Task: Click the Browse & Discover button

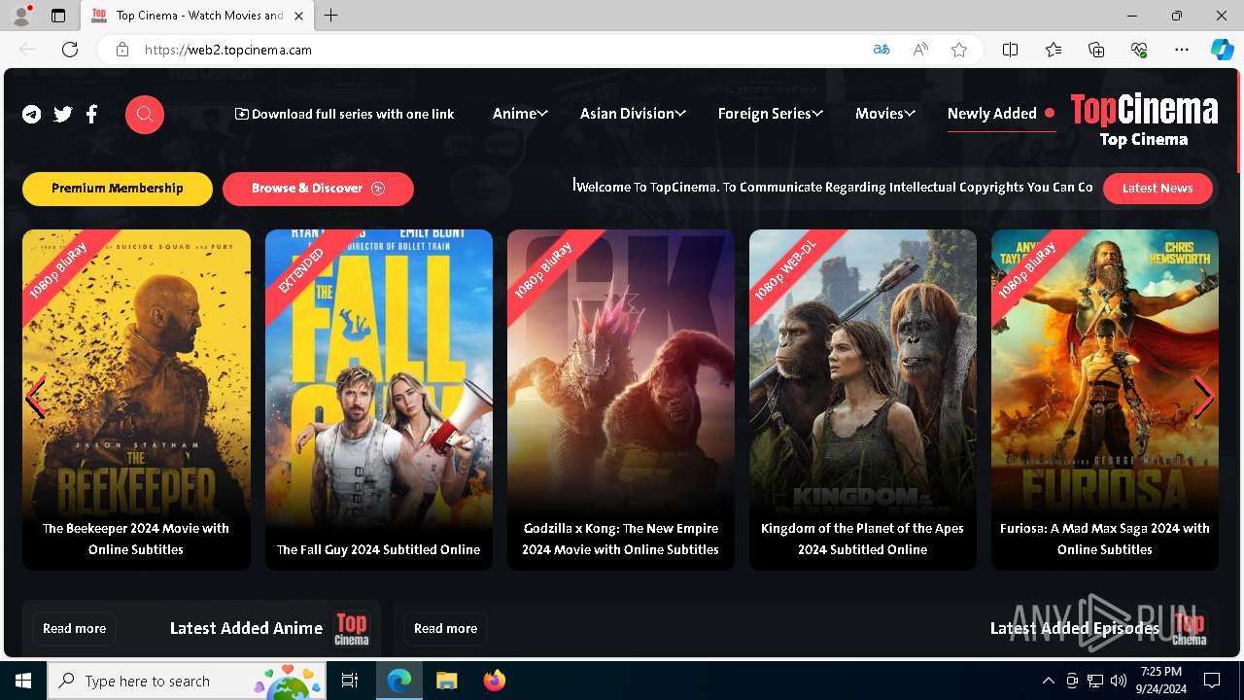Action: 318,189
